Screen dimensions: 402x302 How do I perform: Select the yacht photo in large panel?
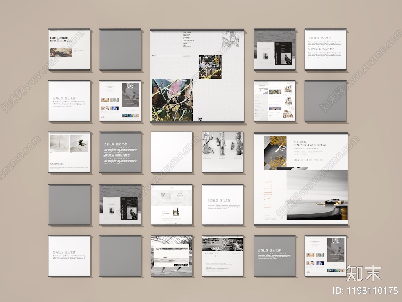click(317, 195)
